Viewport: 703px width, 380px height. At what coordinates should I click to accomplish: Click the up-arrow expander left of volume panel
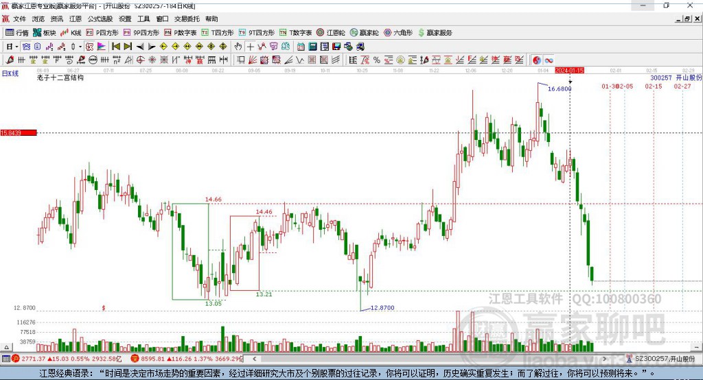6,347
